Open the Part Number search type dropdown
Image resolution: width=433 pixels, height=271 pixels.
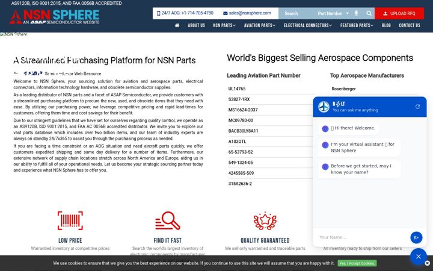click(x=333, y=13)
